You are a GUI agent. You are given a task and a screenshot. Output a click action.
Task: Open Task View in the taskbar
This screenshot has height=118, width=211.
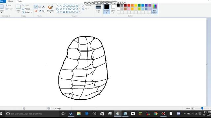(63, 114)
